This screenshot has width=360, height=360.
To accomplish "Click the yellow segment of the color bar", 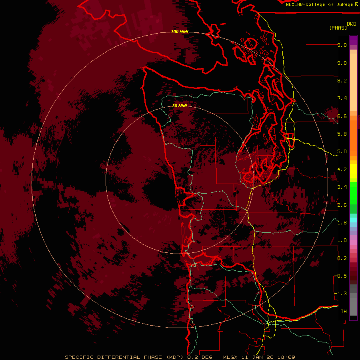I will coord(353,171).
